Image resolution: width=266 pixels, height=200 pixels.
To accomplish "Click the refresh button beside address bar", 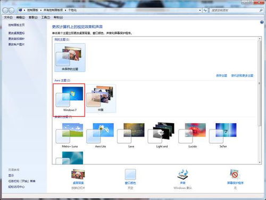I will coord(205,10).
